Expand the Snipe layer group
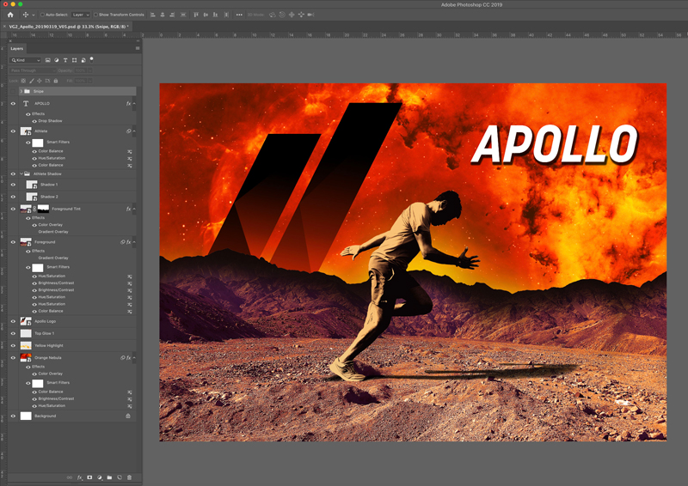The height and width of the screenshot is (486, 688). point(21,91)
